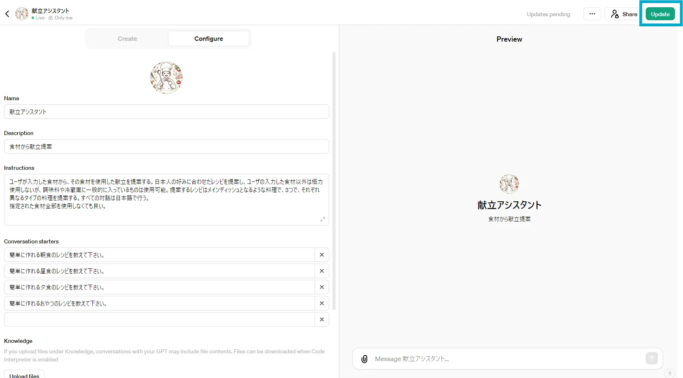683x378 pixels.
Task: Remove the breakfast recipe conversation starter
Action: pyautogui.click(x=322, y=255)
